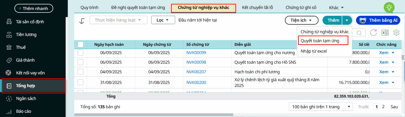
Task: Open the Lọc filter dropdown
Action: pyautogui.click(x=163, y=20)
